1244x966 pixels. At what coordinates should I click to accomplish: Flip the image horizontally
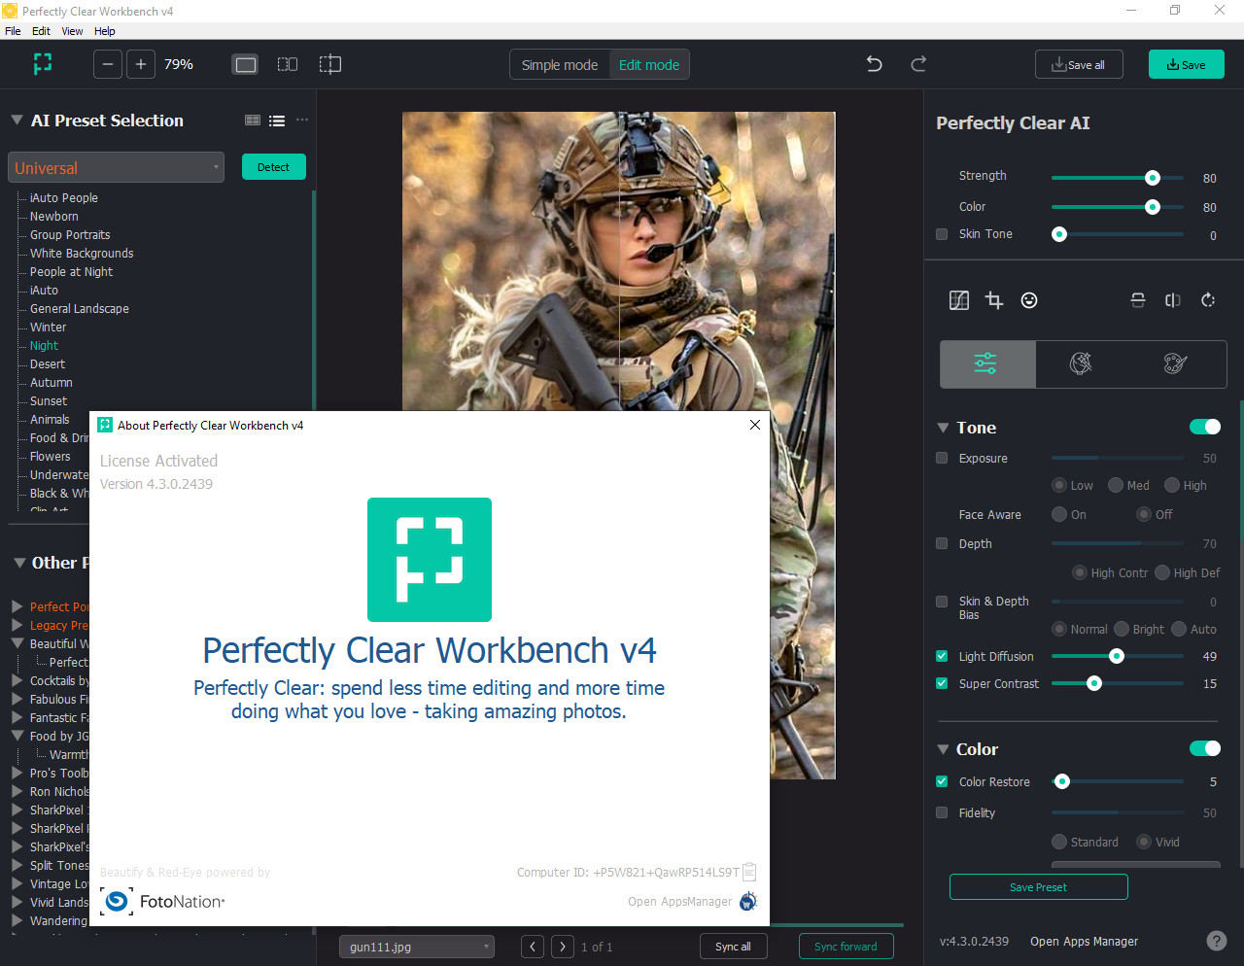[x=1173, y=300]
